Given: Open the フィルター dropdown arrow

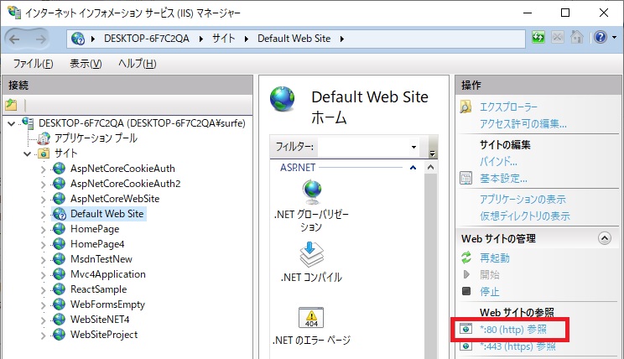Looking at the screenshot, I should pyautogui.click(x=413, y=148).
